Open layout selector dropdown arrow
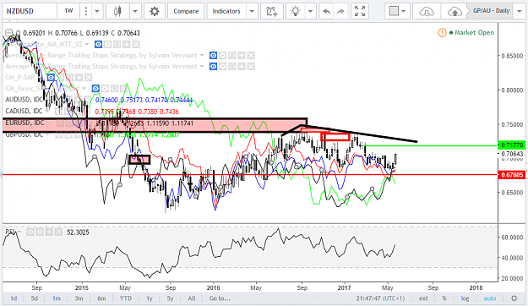 coord(404,11)
